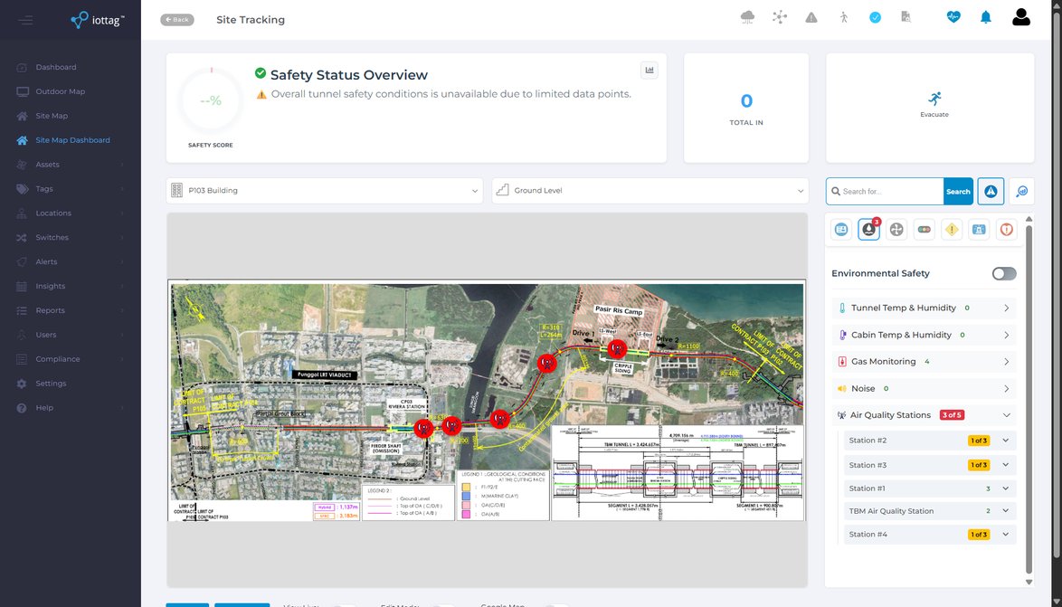Open the user profile avatar

pos(1021,17)
